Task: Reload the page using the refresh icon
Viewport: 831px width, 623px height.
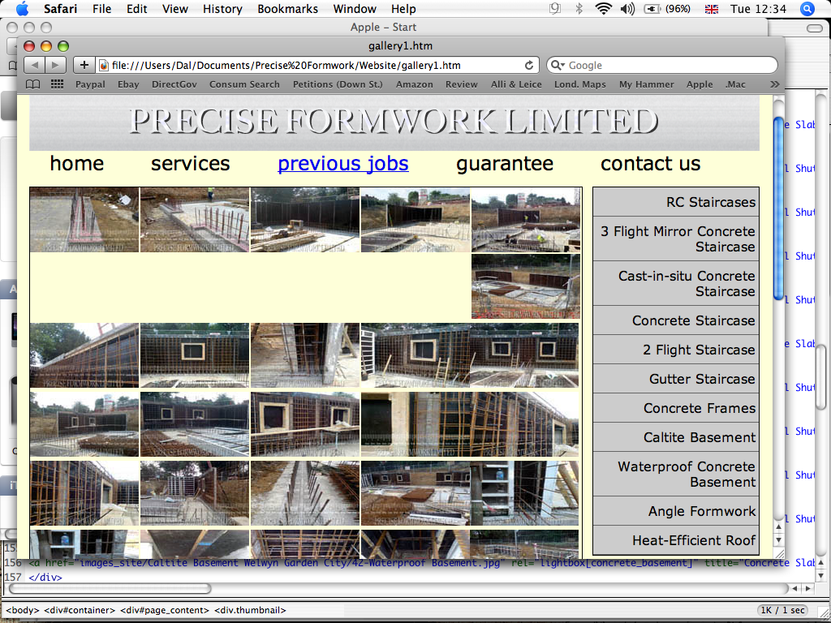Action: tap(530, 66)
